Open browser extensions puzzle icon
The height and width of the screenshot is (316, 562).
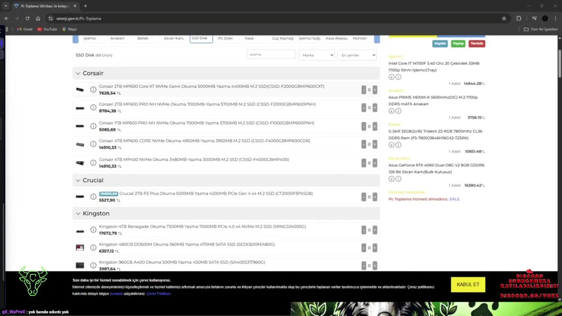click(519, 18)
